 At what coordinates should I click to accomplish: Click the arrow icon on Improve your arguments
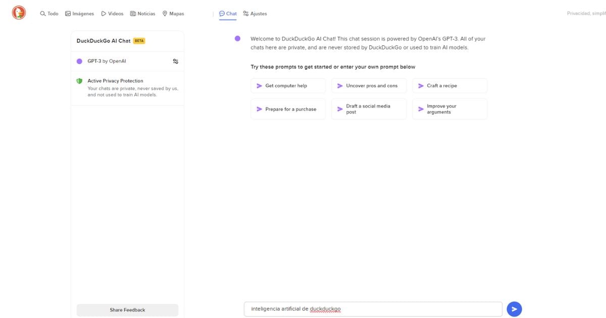coord(421,109)
